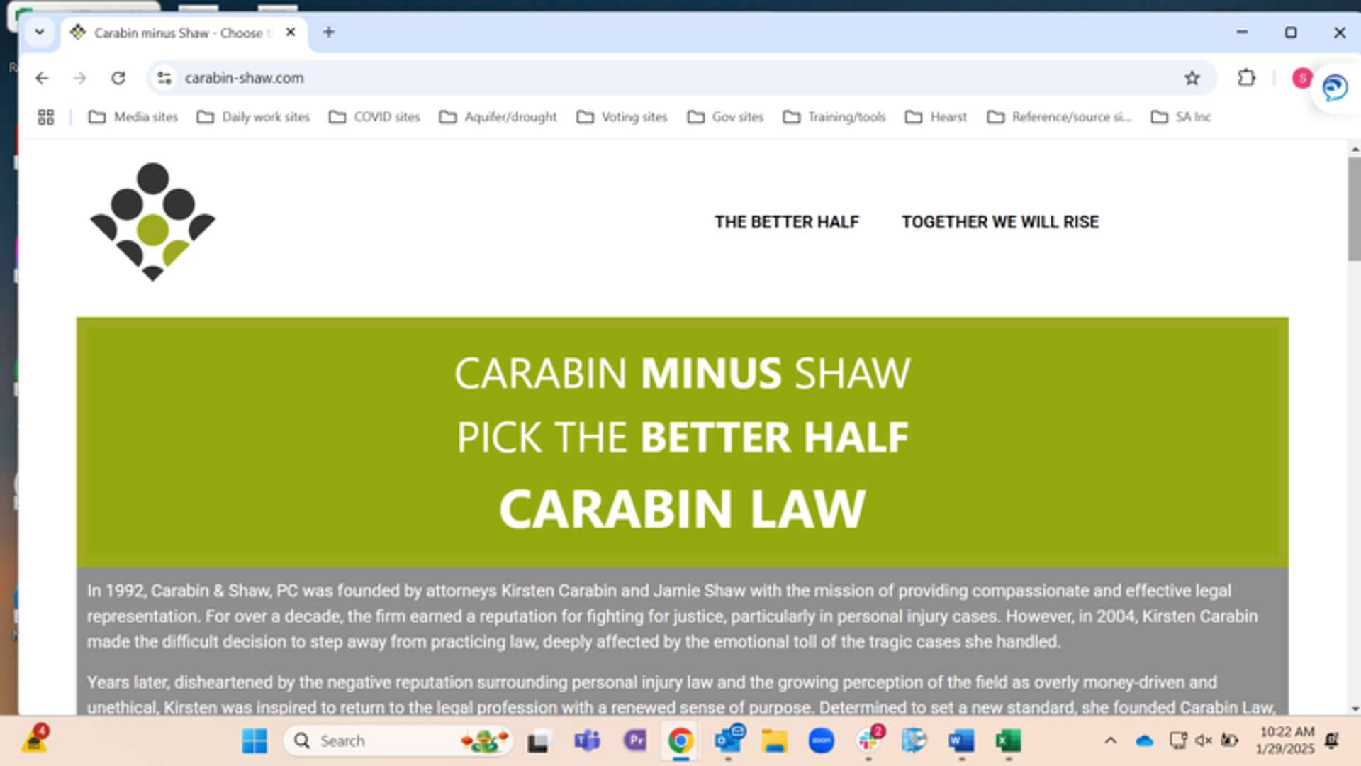1361x766 pixels.
Task: Click the back navigation arrow
Action: [44, 78]
